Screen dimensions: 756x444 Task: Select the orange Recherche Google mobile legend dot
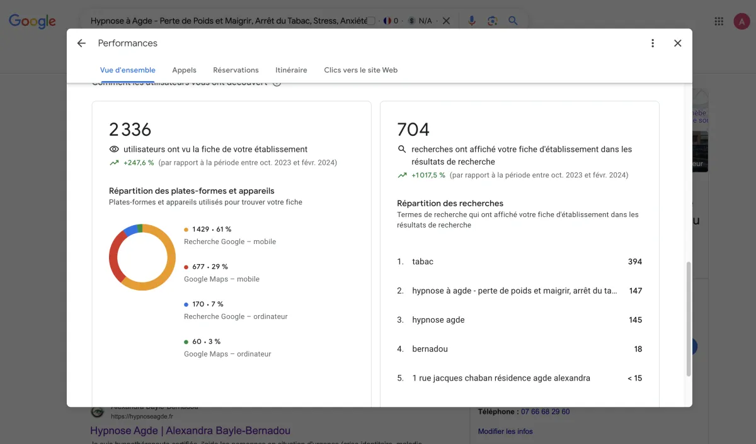[186, 230]
